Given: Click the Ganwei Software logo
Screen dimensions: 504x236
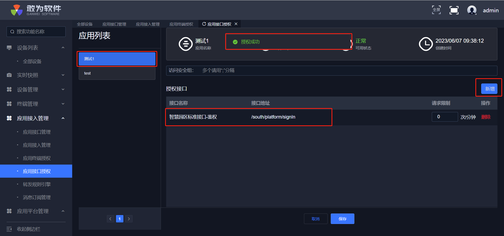Looking at the screenshot, I should click(x=36, y=10).
